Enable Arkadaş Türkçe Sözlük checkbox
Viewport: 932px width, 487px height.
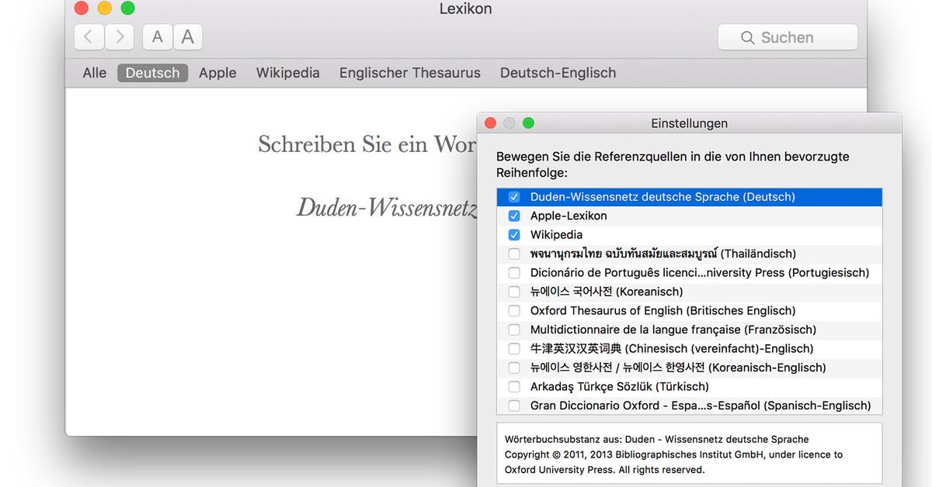click(x=514, y=387)
